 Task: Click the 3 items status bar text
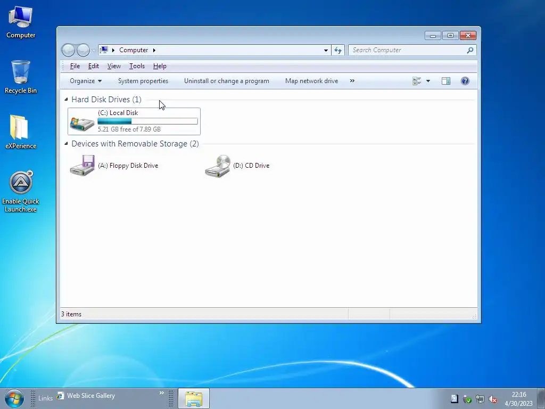(x=71, y=314)
